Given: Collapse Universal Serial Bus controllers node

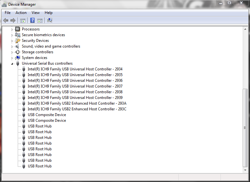Looking at the screenshot, I should [12, 64].
